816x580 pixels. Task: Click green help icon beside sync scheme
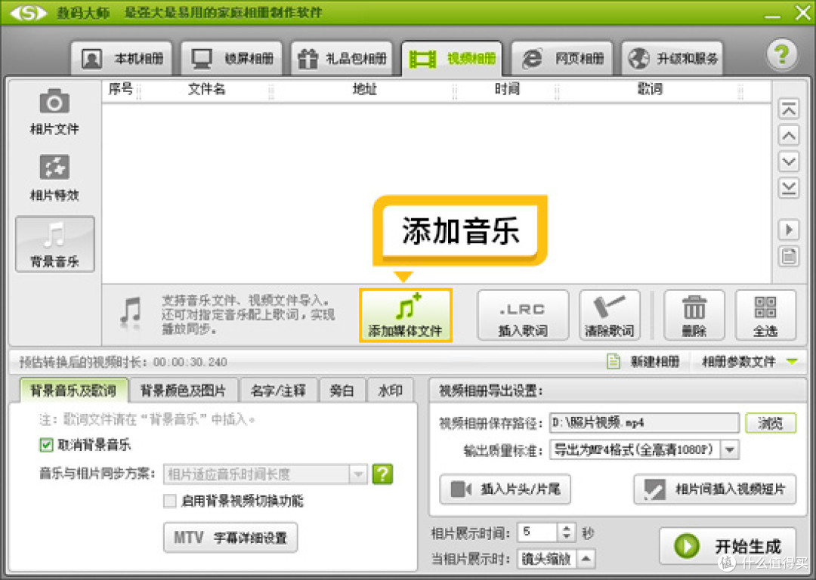pyautogui.click(x=382, y=474)
